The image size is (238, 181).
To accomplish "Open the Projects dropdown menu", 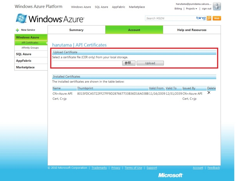I will (191, 9).
